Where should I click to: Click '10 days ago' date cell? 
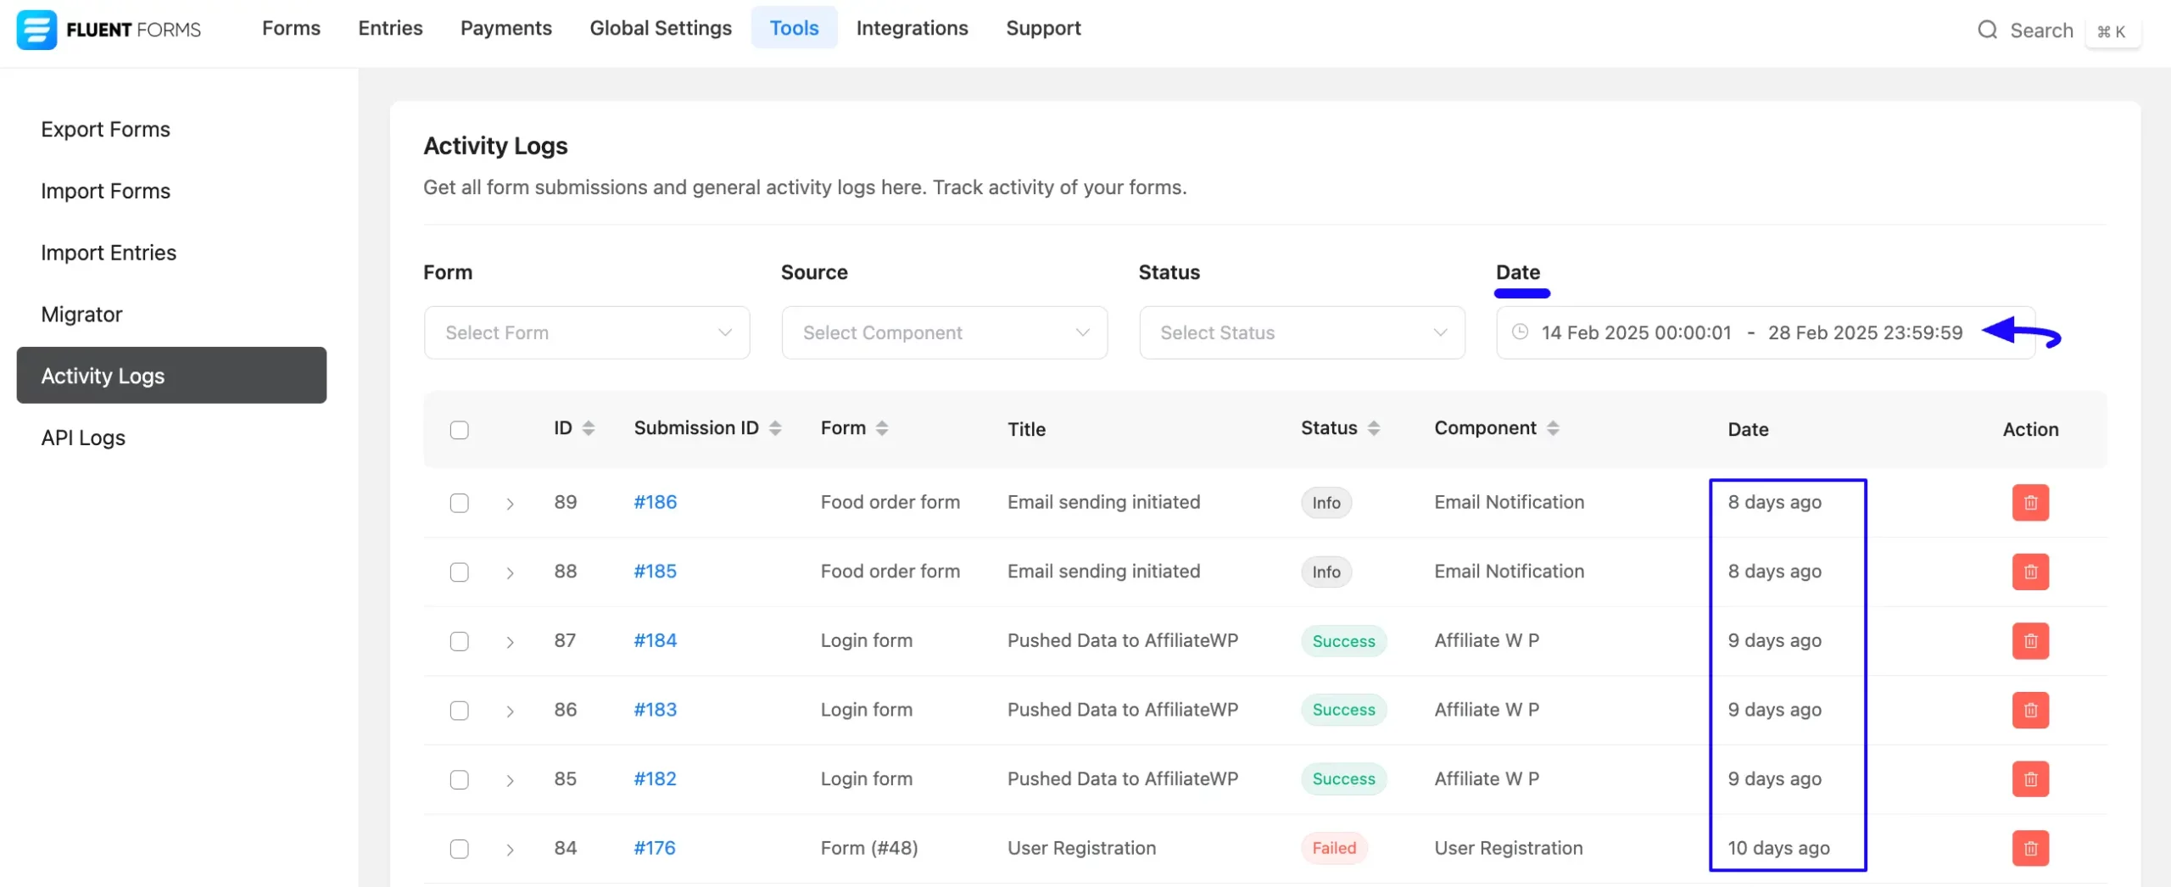point(1778,848)
